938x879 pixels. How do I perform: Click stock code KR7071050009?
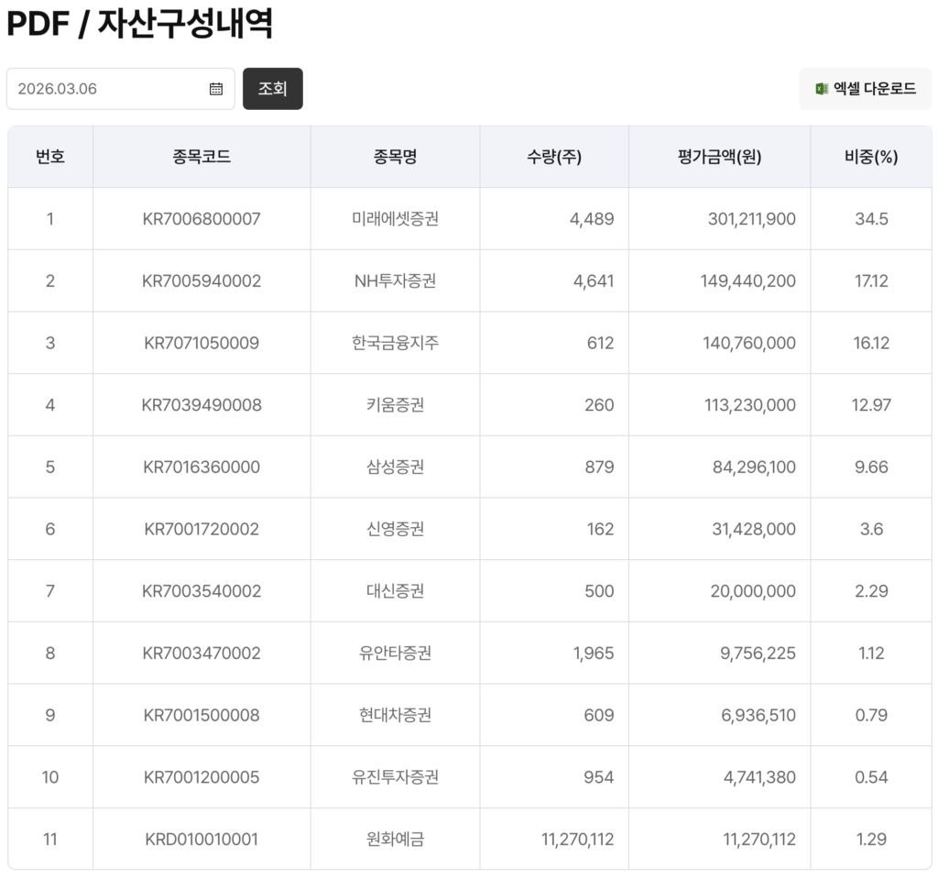coord(202,343)
